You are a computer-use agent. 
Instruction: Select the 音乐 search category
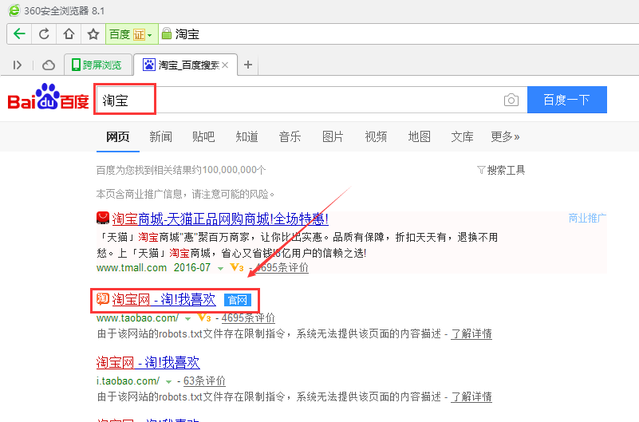click(x=290, y=137)
